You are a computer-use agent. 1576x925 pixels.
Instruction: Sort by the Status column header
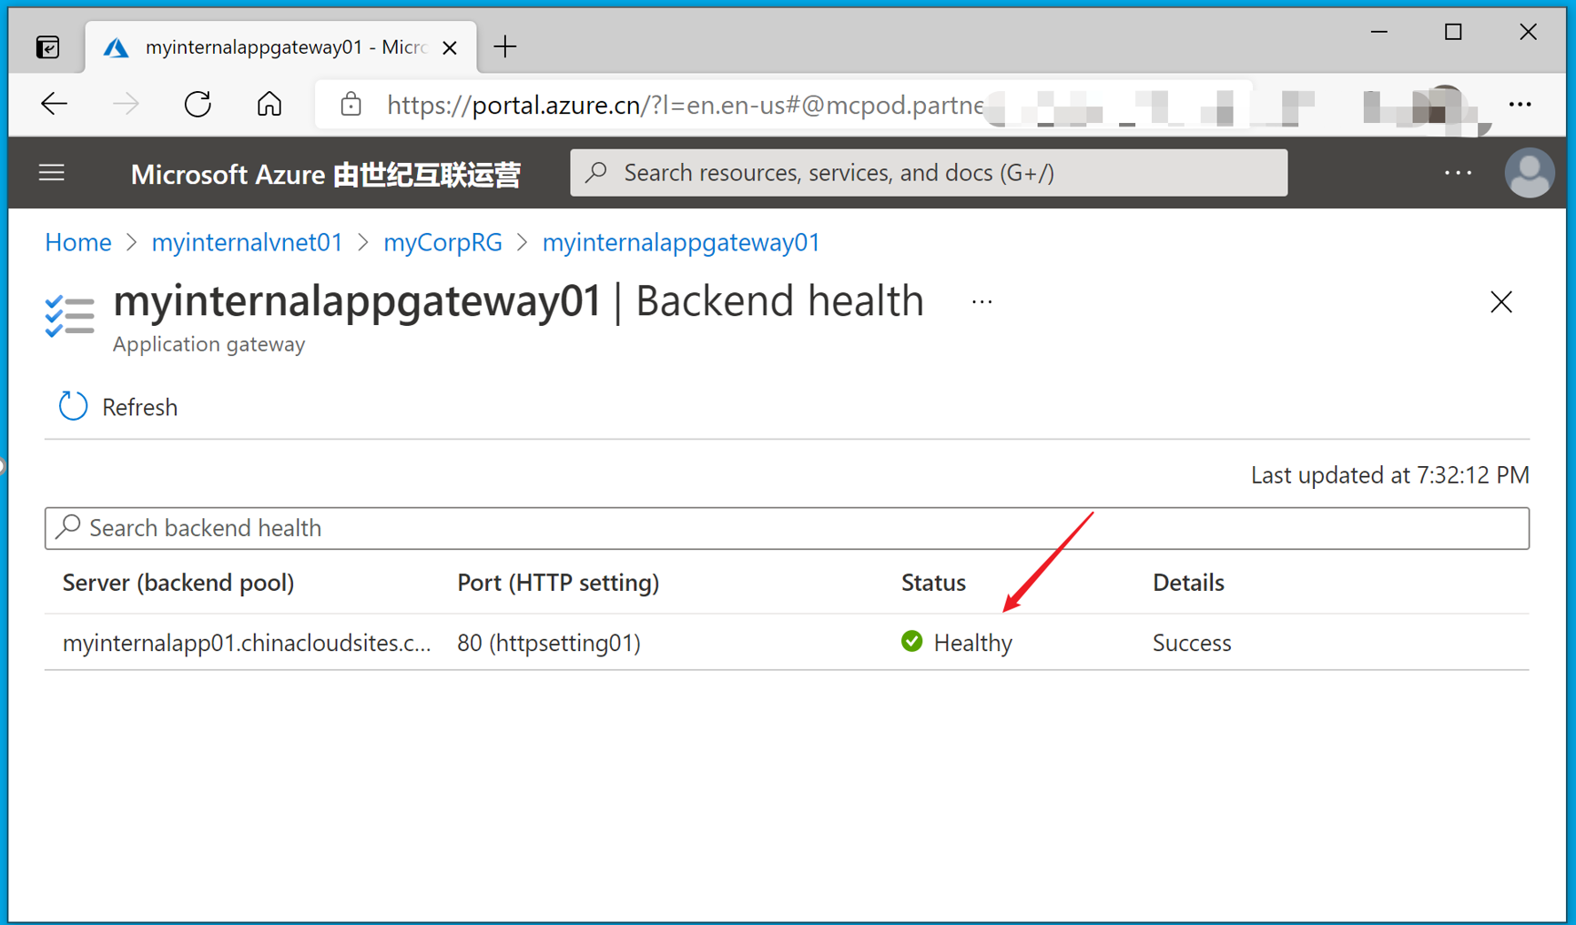[x=933, y=583]
